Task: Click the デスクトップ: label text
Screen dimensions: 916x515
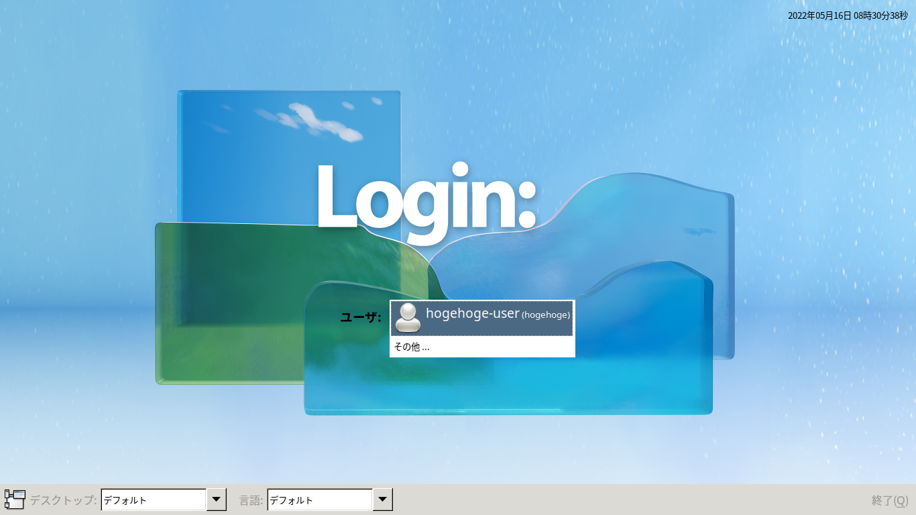Action: click(x=64, y=500)
